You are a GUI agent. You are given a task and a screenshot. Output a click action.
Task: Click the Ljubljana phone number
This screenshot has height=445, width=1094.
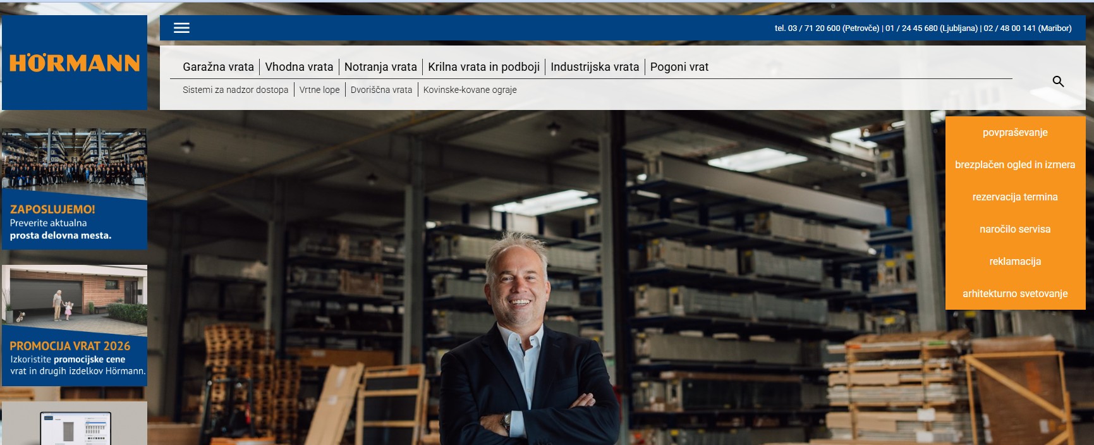[x=932, y=28]
